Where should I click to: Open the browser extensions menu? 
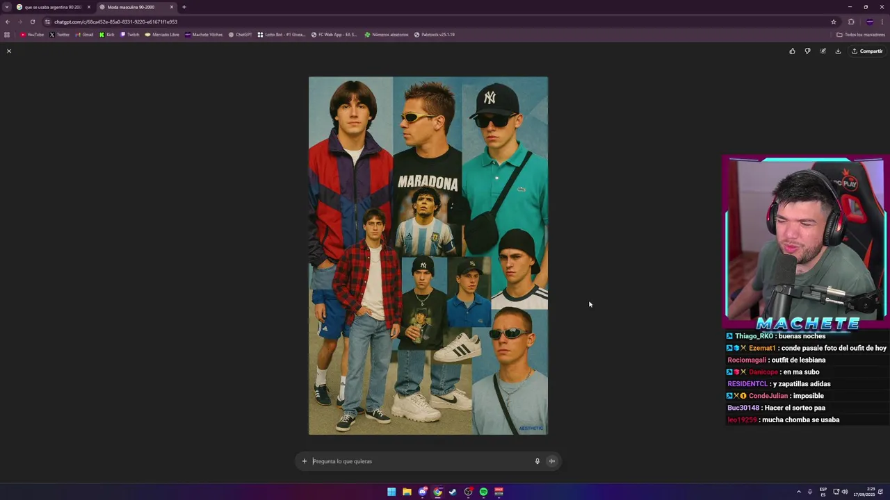[851, 22]
